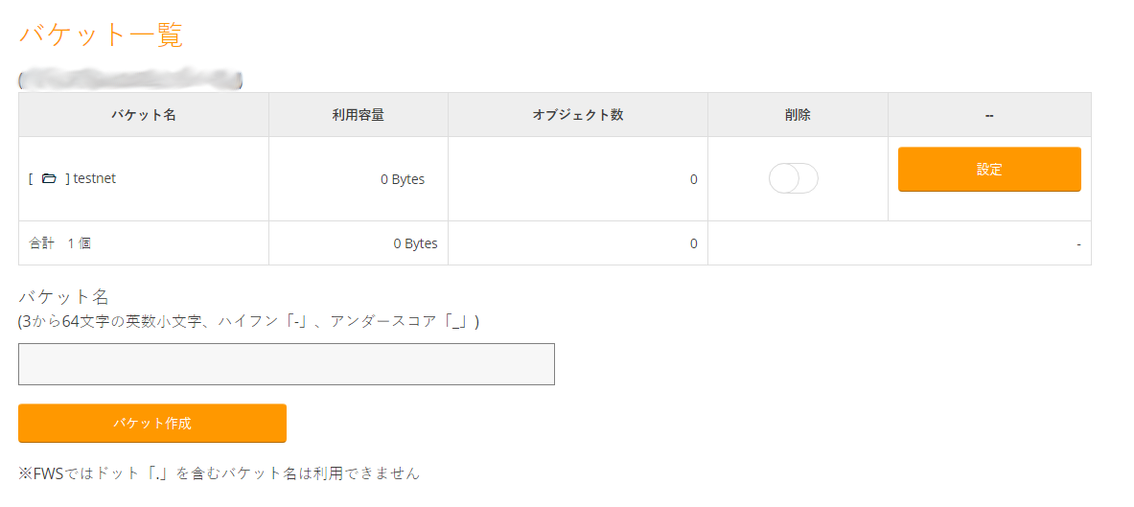Viewport: 1134px width, 507px height.
Task: Click the FWS dot restriction note
Action: (219, 472)
